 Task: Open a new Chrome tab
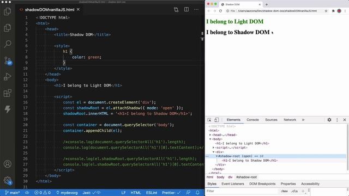267,4
